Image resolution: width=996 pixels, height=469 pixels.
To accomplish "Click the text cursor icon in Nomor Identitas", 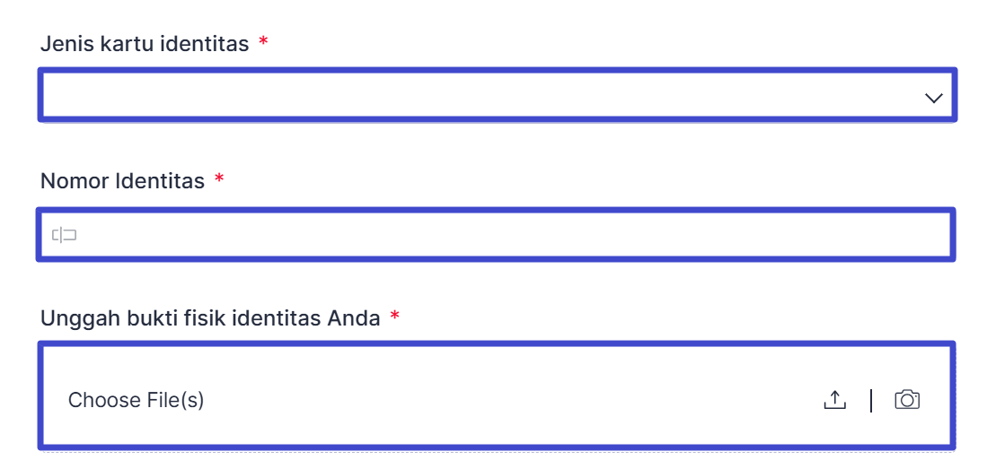I will tap(64, 236).
